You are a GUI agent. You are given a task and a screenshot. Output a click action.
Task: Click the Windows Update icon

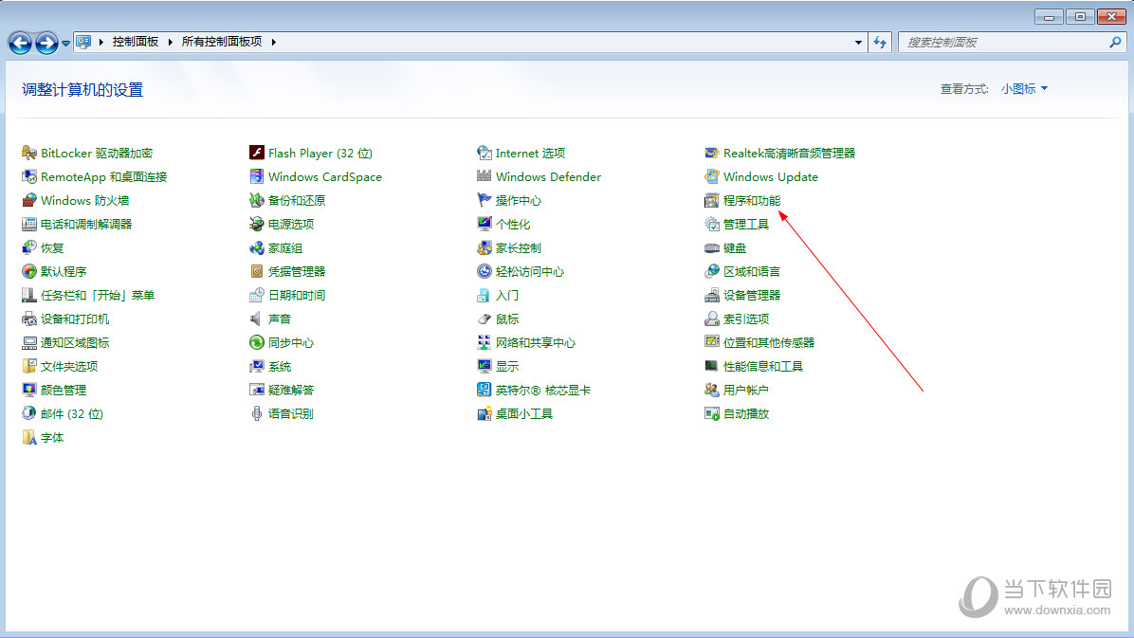712,176
